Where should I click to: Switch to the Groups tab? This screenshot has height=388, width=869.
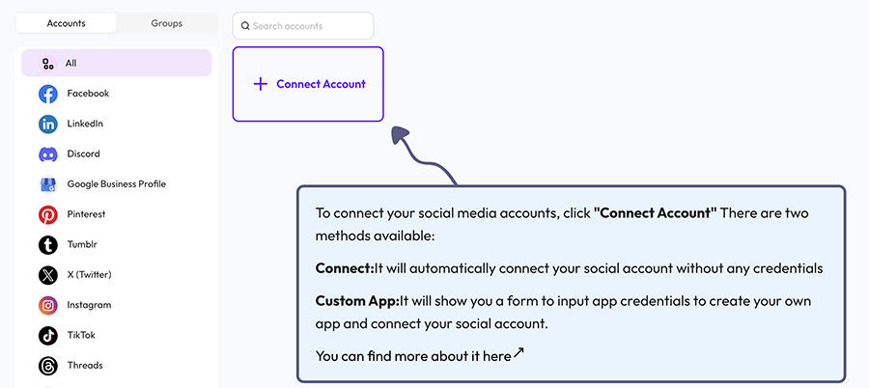click(x=166, y=23)
